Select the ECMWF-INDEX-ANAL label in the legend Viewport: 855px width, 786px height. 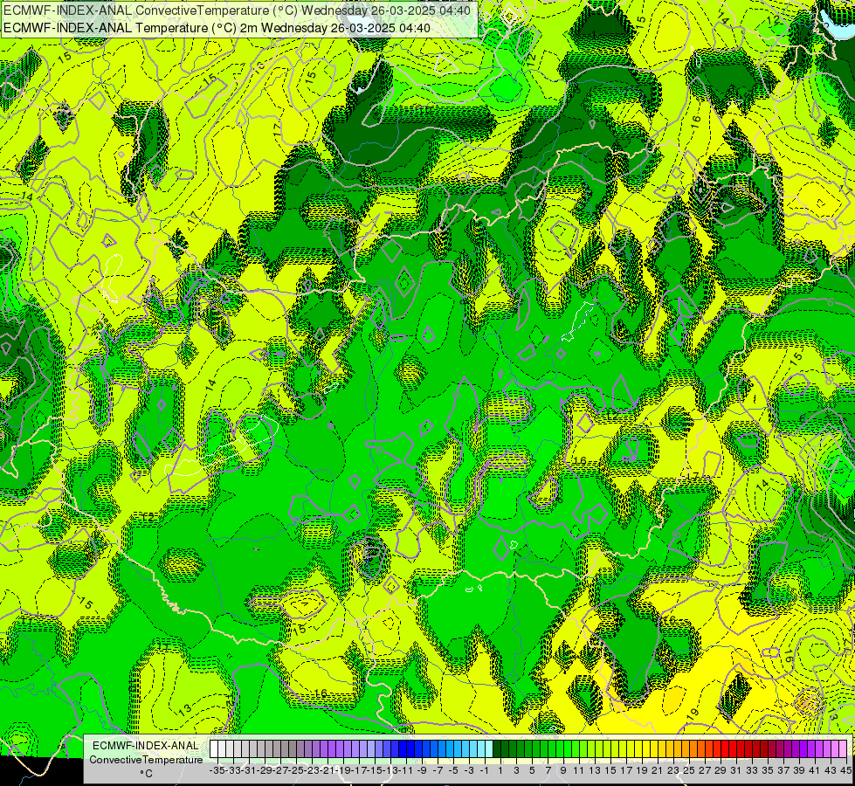click(x=146, y=746)
